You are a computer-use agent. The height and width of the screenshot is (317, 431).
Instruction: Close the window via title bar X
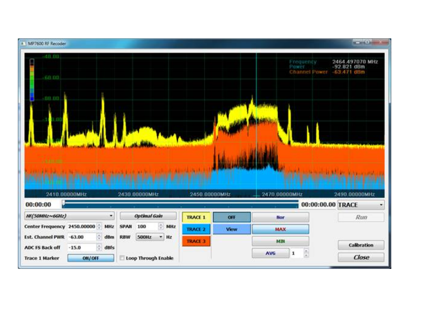click(381, 42)
